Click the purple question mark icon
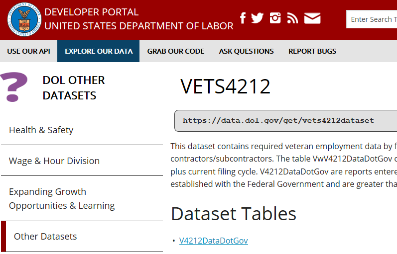 14,87
